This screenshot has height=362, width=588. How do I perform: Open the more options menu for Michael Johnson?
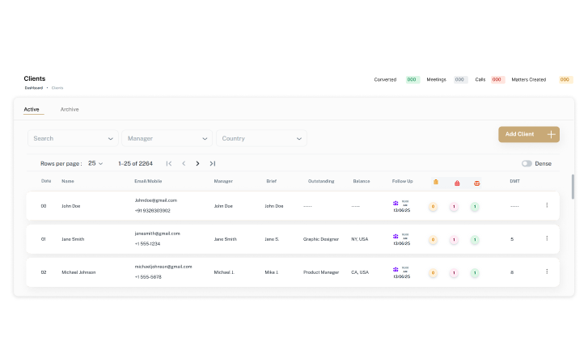[x=547, y=271]
